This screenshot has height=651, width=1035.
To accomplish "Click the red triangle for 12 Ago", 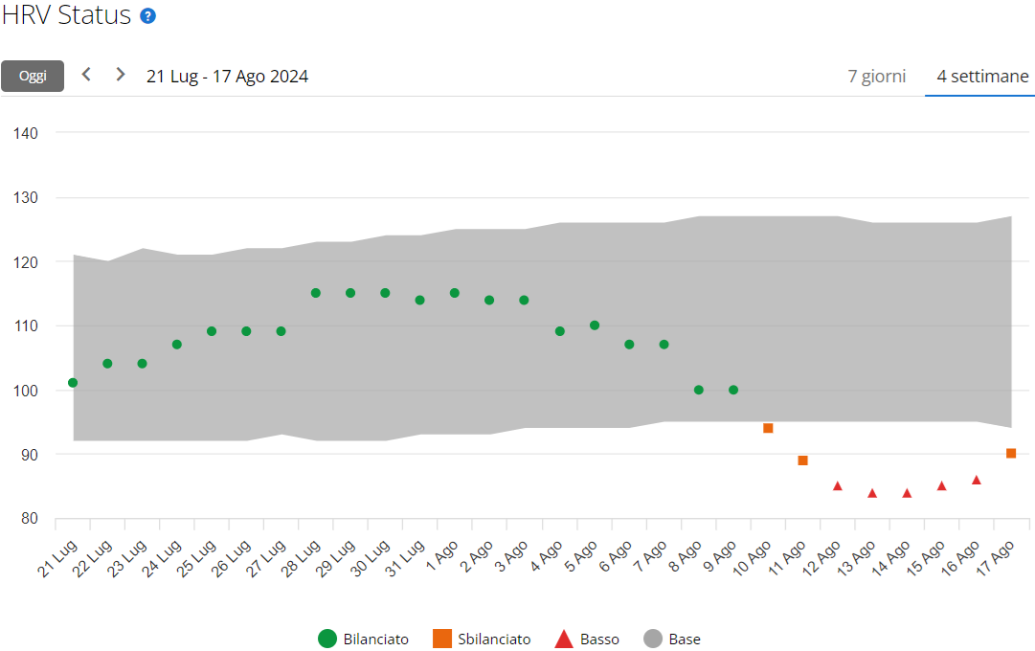I will [x=838, y=486].
